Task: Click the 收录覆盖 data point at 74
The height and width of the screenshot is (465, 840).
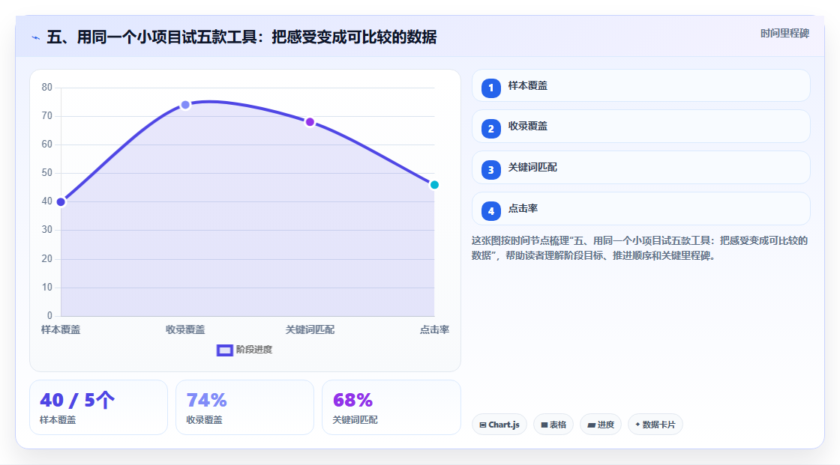Action: [185, 105]
